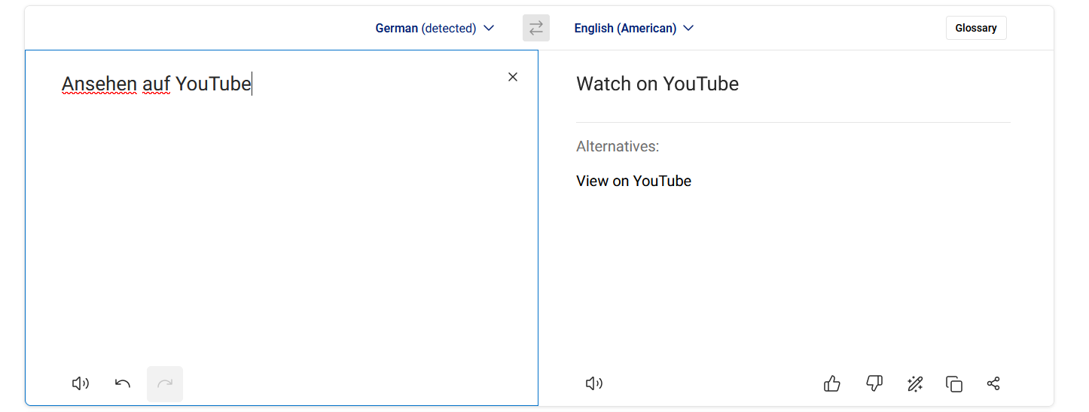The width and height of the screenshot is (1089, 412).
Task: Swap source and target languages
Action: point(535,28)
